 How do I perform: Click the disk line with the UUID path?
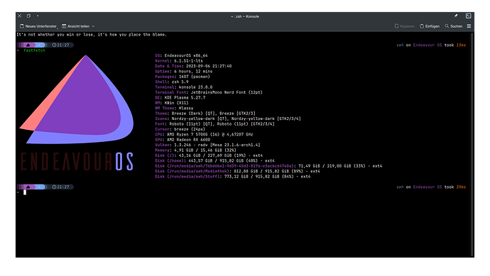click(268, 166)
